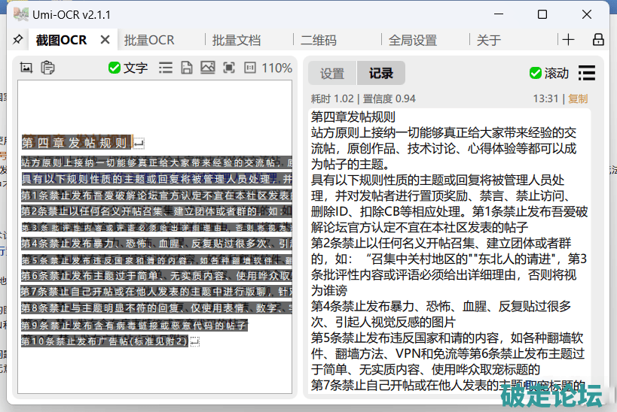
Task: Click the 1:1 actual size icon
Action: click(250, 68)
